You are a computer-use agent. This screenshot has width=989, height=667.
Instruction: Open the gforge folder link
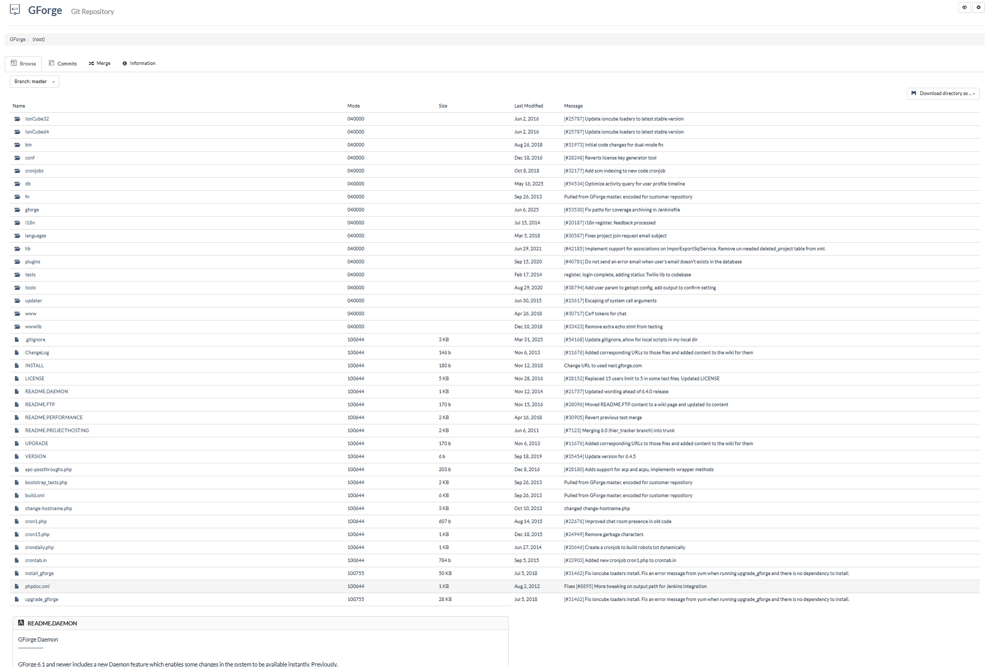32,210
